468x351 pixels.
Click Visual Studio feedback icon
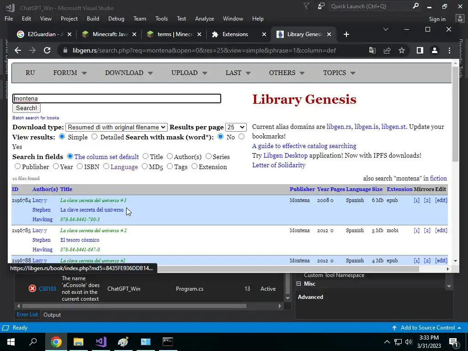pos(321,6)
